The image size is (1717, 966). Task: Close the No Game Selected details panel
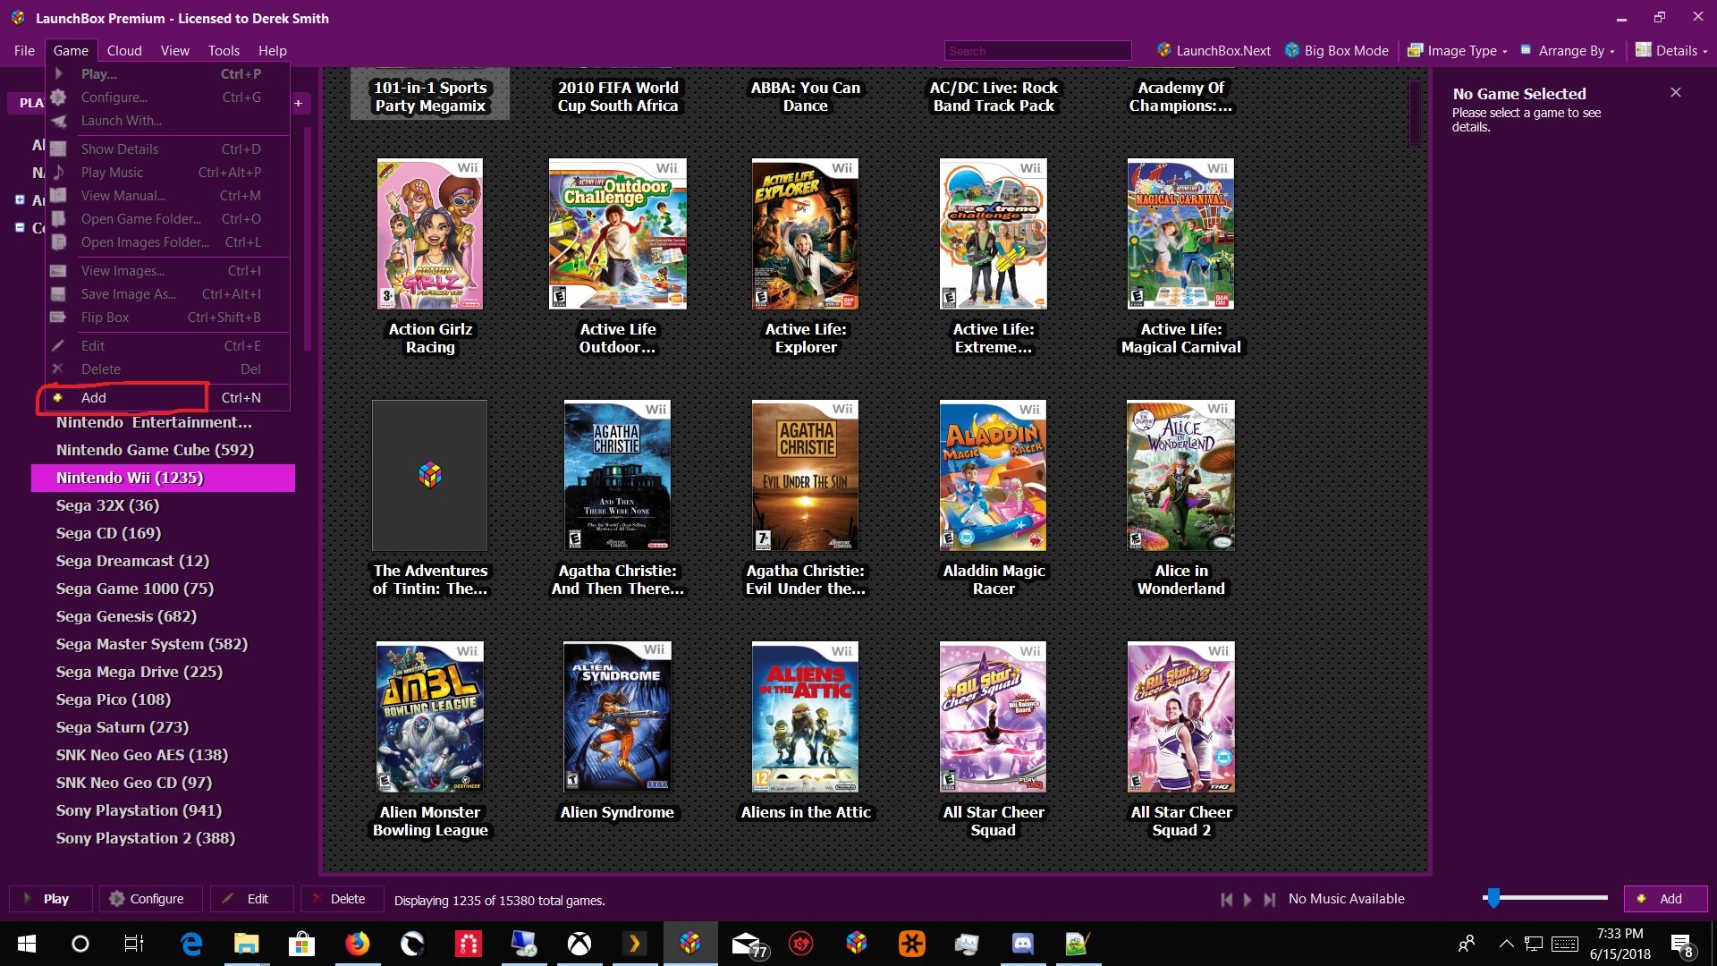[1676, 92]
